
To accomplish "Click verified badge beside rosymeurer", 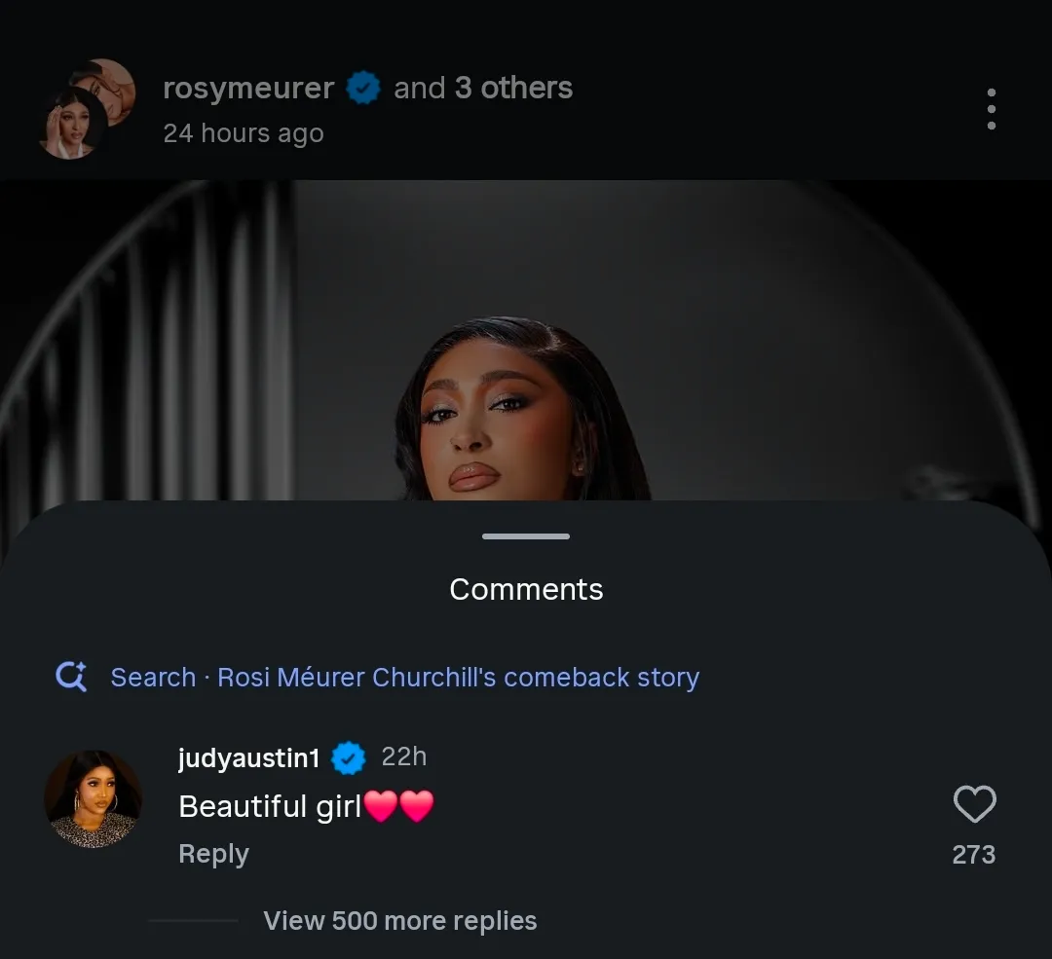I will coord(363,89).
